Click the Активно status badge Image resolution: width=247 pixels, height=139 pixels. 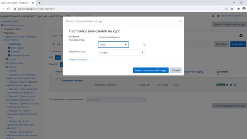click(x=220, y=85)
